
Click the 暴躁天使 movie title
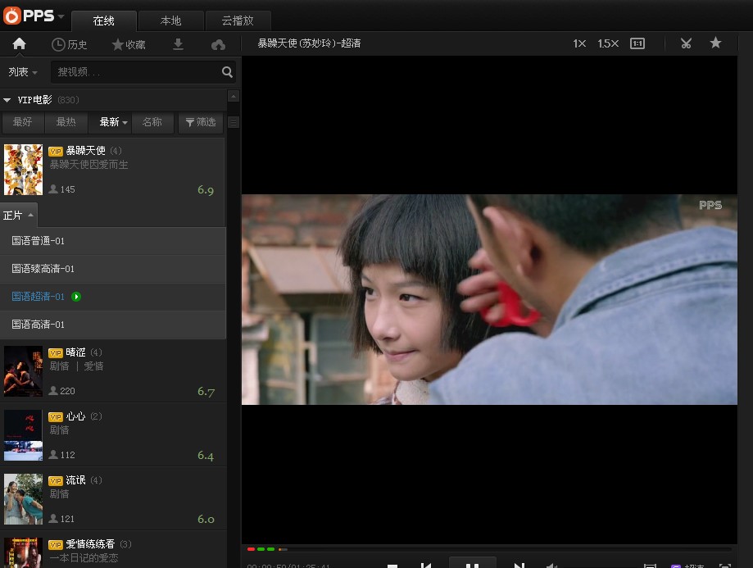point(85,151)
